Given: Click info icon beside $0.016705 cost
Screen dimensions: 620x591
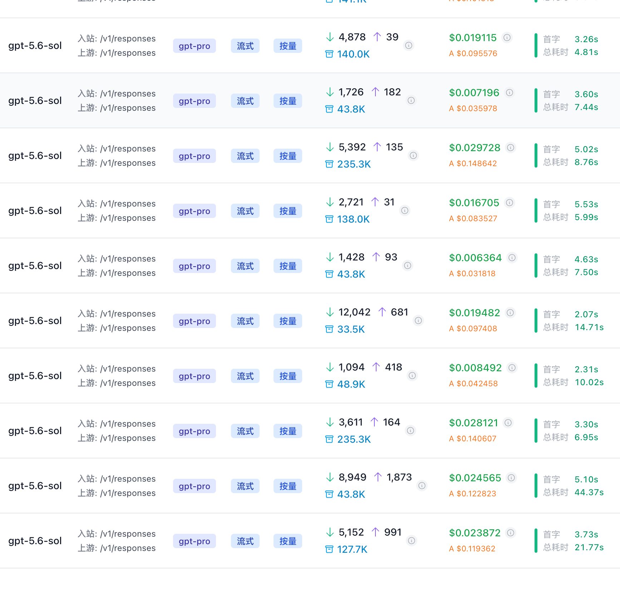Looking at the screenshot, I should [x=510, y=203].
